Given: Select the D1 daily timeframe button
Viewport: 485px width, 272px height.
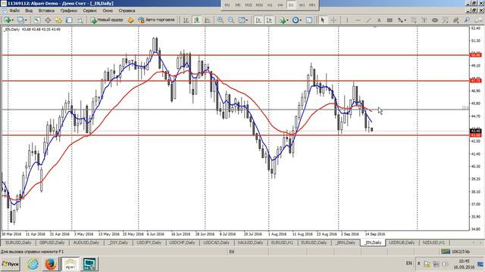Looking at the screenshot, I should click(291, 5).
